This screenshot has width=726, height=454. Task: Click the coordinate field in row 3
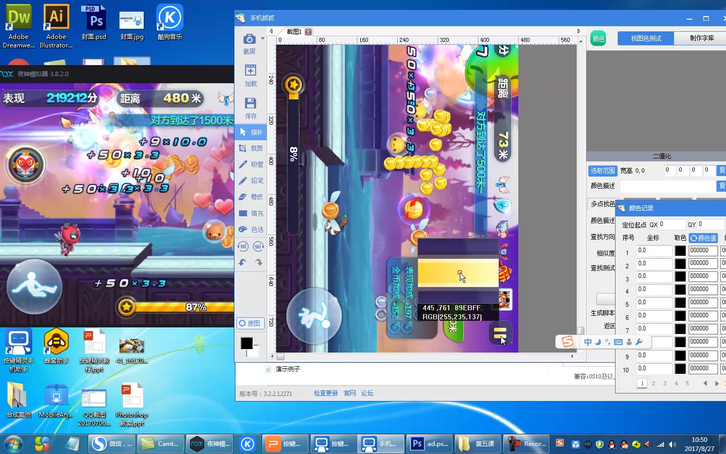point(654,276)
